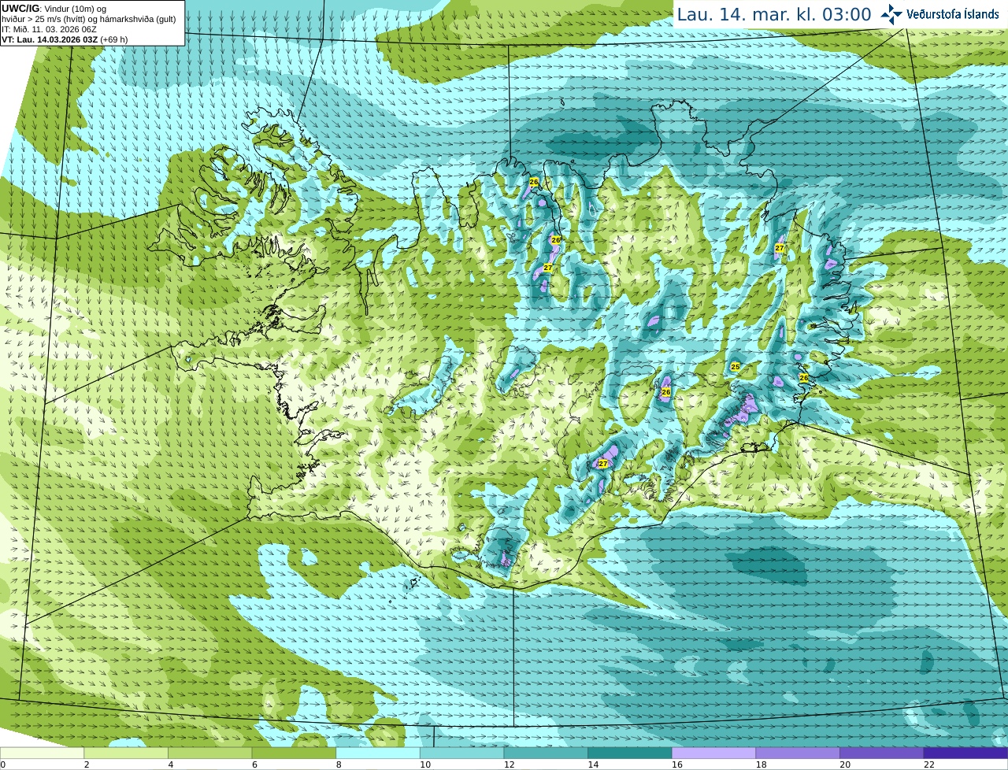Pick the 4–6 m/s green scale swatch
Image resolution: width=1008 pixels, height=770 pixels.
(209, 753)
